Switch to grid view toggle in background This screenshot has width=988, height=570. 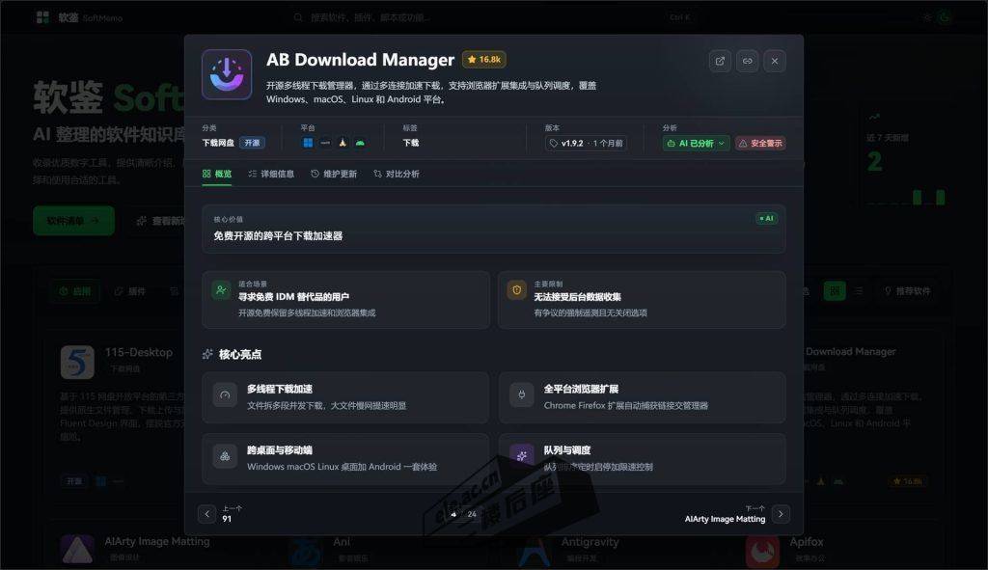pos(835,291)
